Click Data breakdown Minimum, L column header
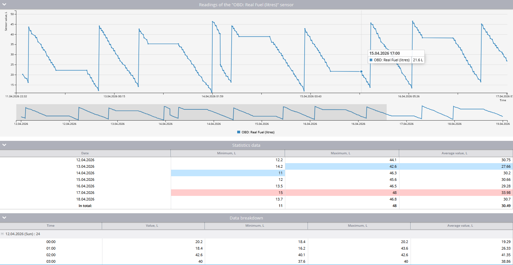 pos(256,226)
